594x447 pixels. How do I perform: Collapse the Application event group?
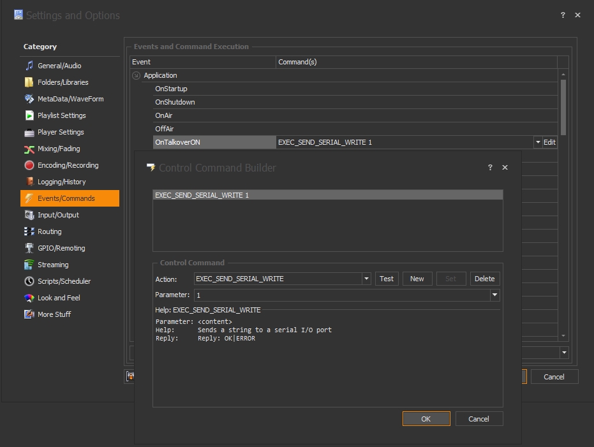pyautogui.click(x=136, y=75)
